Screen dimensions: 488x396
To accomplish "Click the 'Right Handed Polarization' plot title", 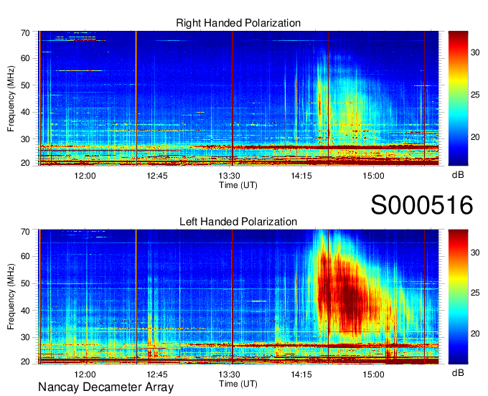I will coord(238,23).
